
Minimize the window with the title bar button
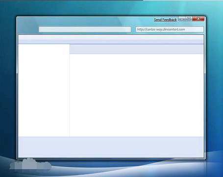tap(182, 19)
